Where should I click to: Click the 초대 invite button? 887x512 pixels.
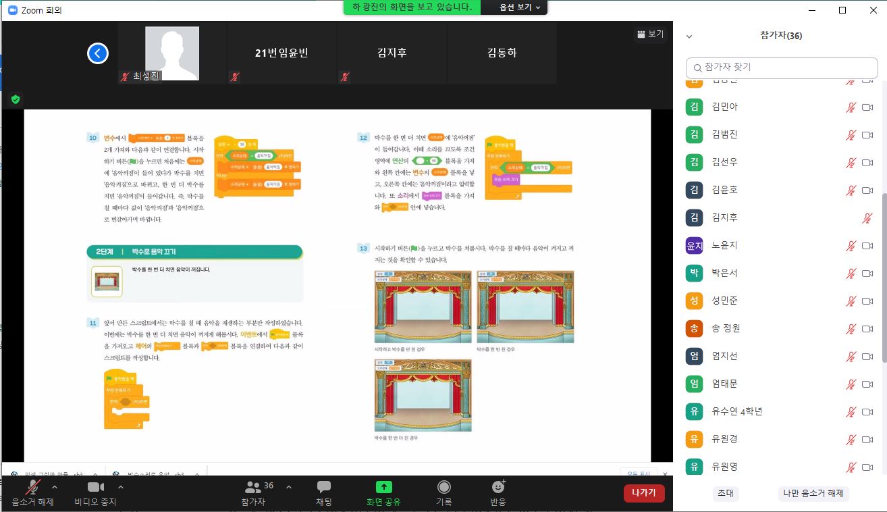pos(726,493)
